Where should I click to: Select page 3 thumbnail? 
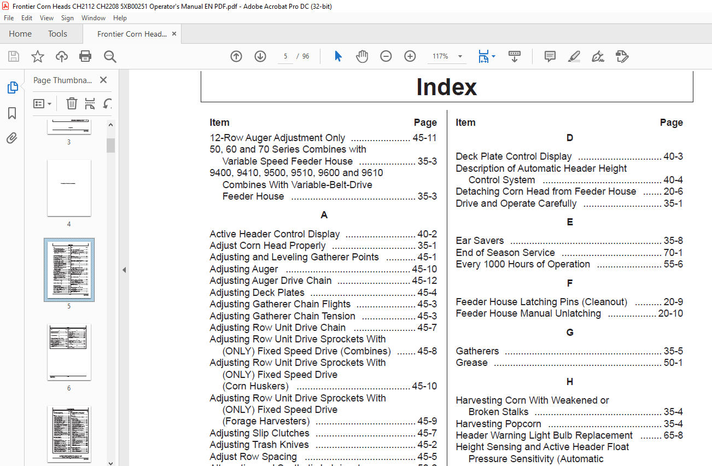tap(69, 127)
